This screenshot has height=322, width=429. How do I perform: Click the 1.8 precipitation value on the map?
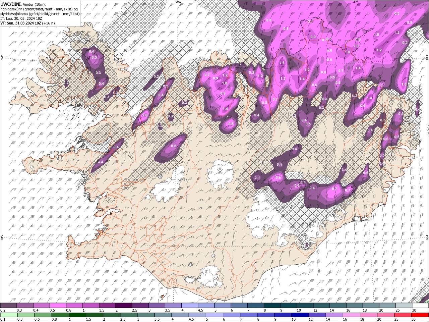tap(225, 83)
